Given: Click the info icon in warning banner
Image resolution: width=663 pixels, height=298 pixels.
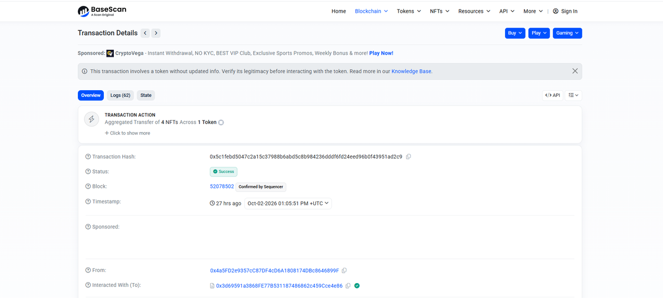Looking at the screenshot, I should tap(85, 71).
